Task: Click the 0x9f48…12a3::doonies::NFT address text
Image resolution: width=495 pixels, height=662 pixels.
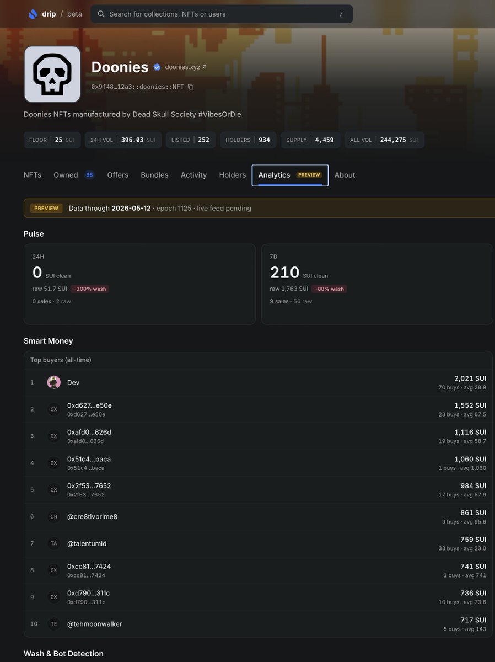Action: [x=138, y=87]
